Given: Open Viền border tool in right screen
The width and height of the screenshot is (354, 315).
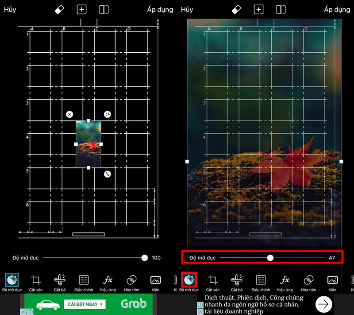Looking at the screenshot, I should point(333,283).
